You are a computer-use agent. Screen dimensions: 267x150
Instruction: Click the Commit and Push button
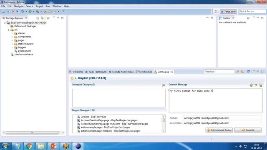click(x=219, y=130)
